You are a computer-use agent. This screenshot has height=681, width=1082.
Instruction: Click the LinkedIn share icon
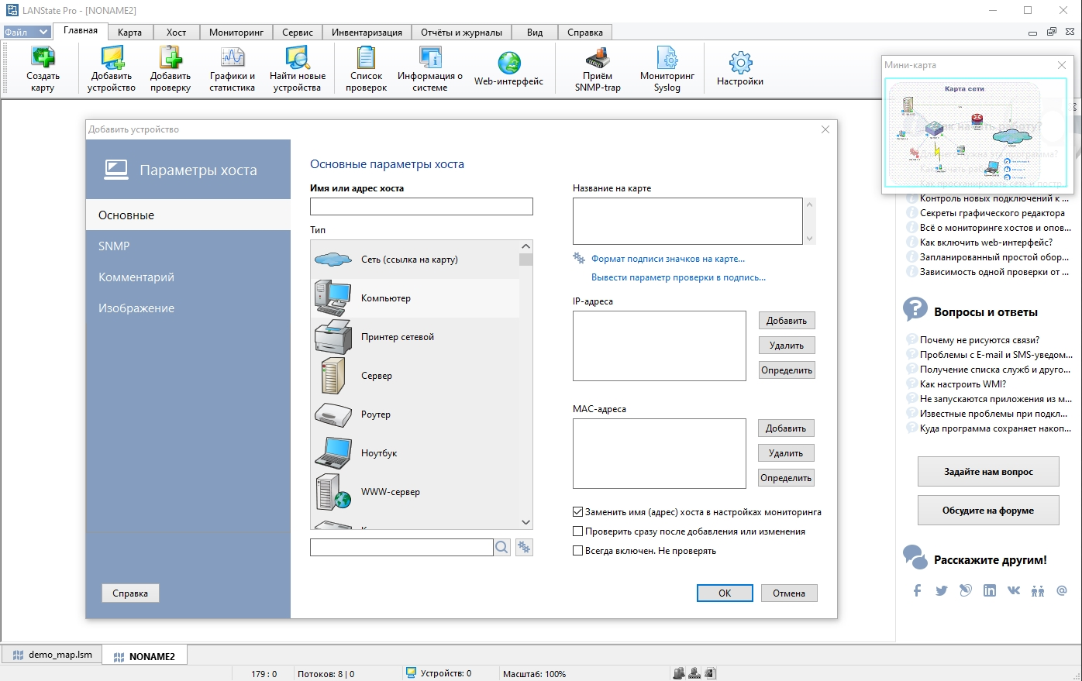coord(990,590)
